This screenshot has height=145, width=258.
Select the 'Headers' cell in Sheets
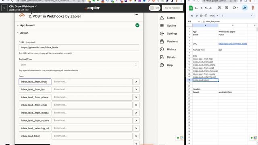pos(205,89)
